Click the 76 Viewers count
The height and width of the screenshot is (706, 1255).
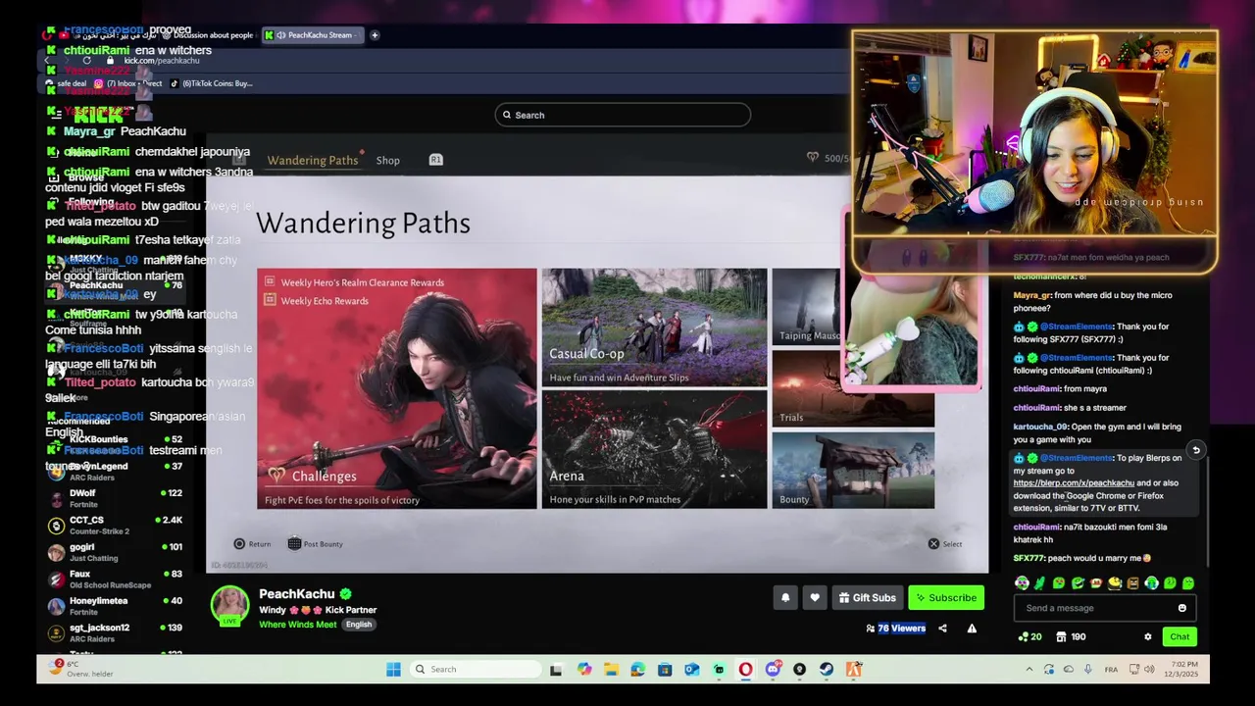[901, 629]
